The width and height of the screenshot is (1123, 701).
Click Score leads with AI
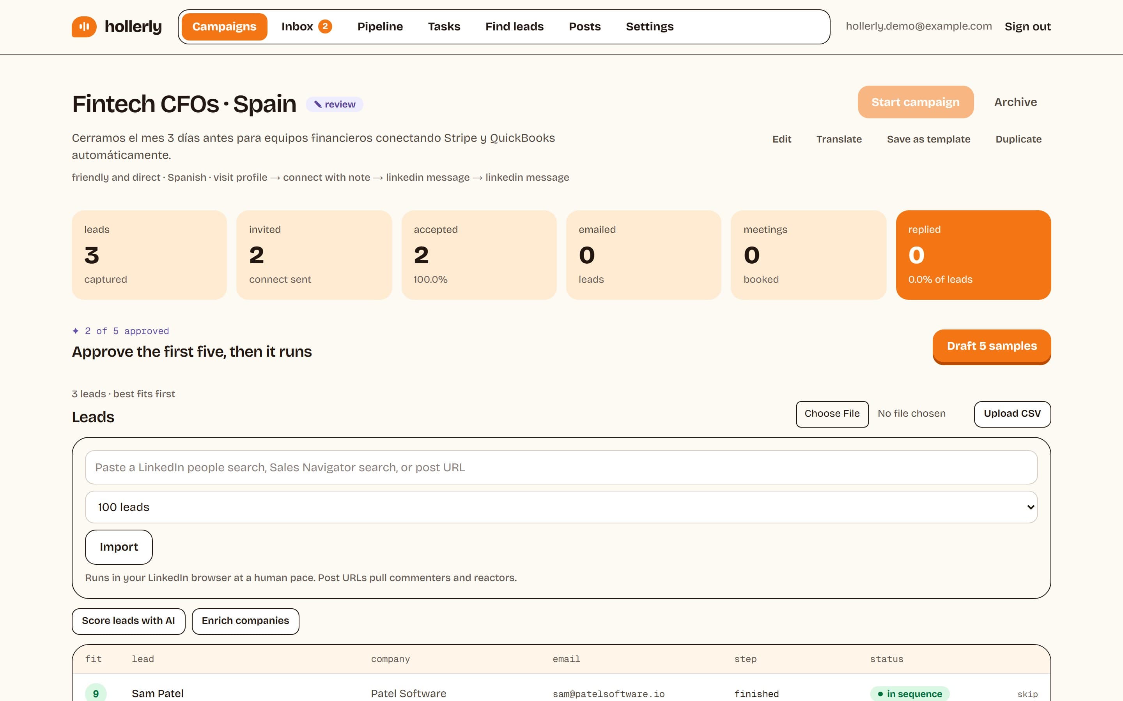point(128,621)
